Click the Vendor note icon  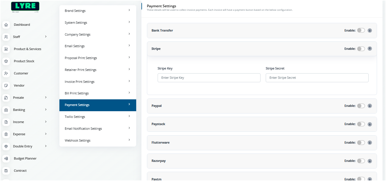(x=6, y=86)
